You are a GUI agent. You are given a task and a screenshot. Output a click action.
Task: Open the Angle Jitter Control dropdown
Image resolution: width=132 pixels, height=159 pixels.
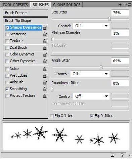click(x=90, y=74)
